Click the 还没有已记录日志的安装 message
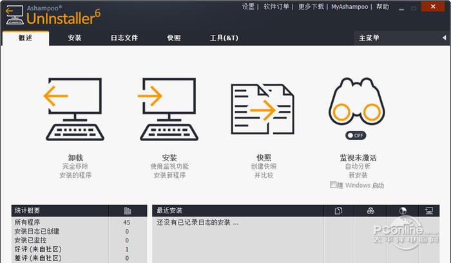Screen dimensions: 451x263 pyautogui.click(x=198, y=222)
